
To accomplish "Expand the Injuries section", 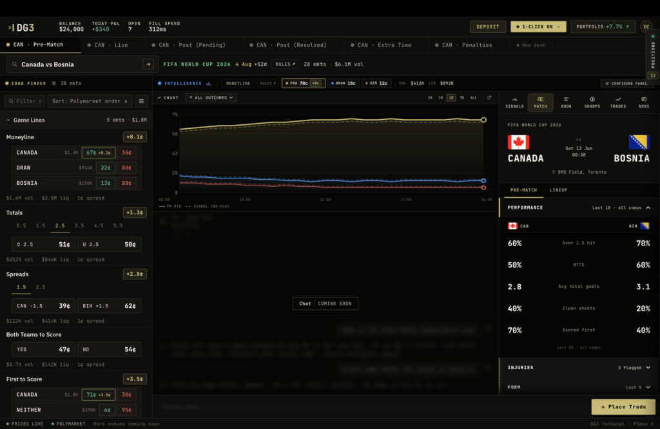I will coord(579,367).
